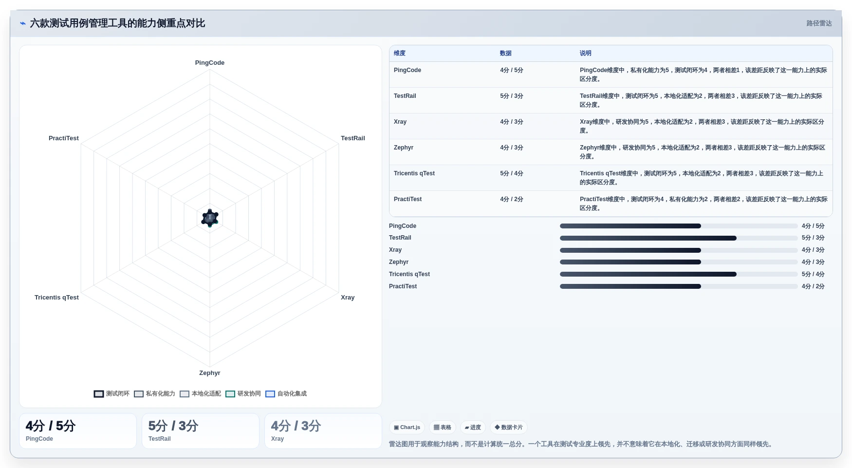852x468 pixels.
Task: Click the 表格 tag chip
Action: click(x=443, y=427)
